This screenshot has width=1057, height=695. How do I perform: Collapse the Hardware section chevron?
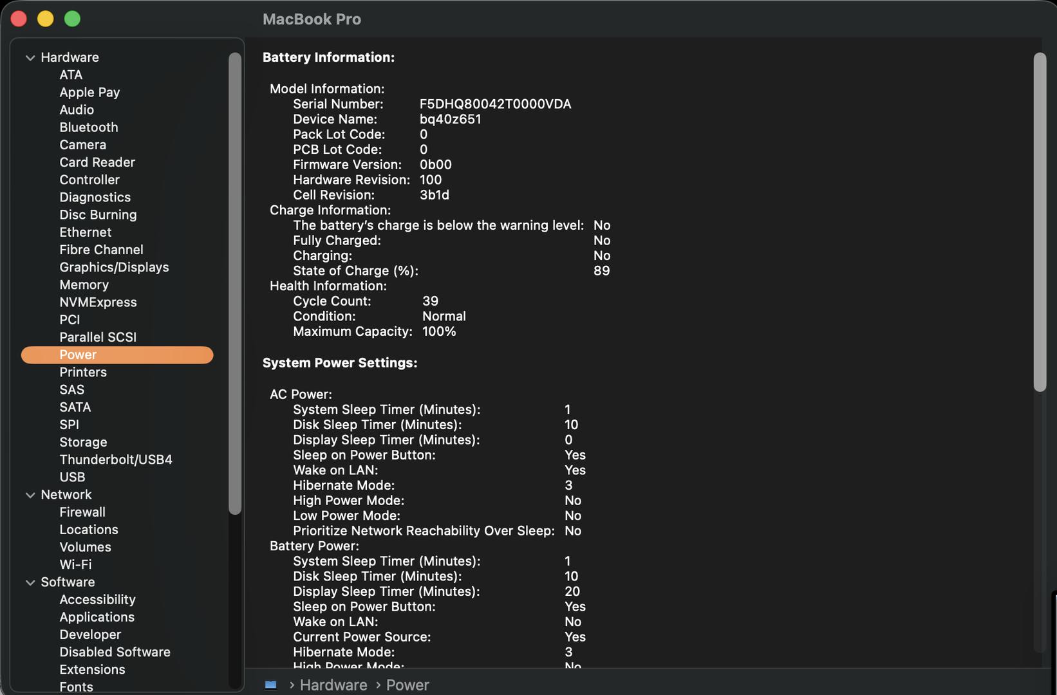point(30,58)
